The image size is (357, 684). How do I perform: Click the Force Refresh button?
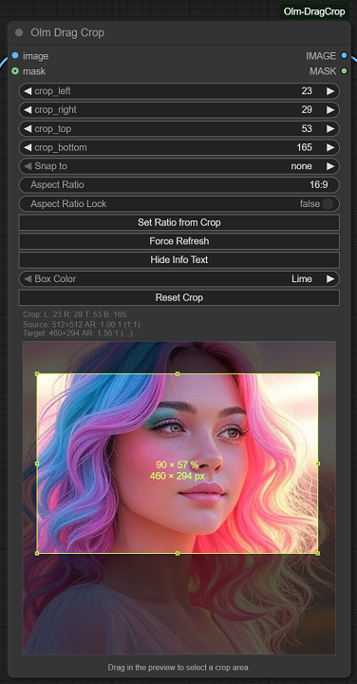click(x=179, y=241)
